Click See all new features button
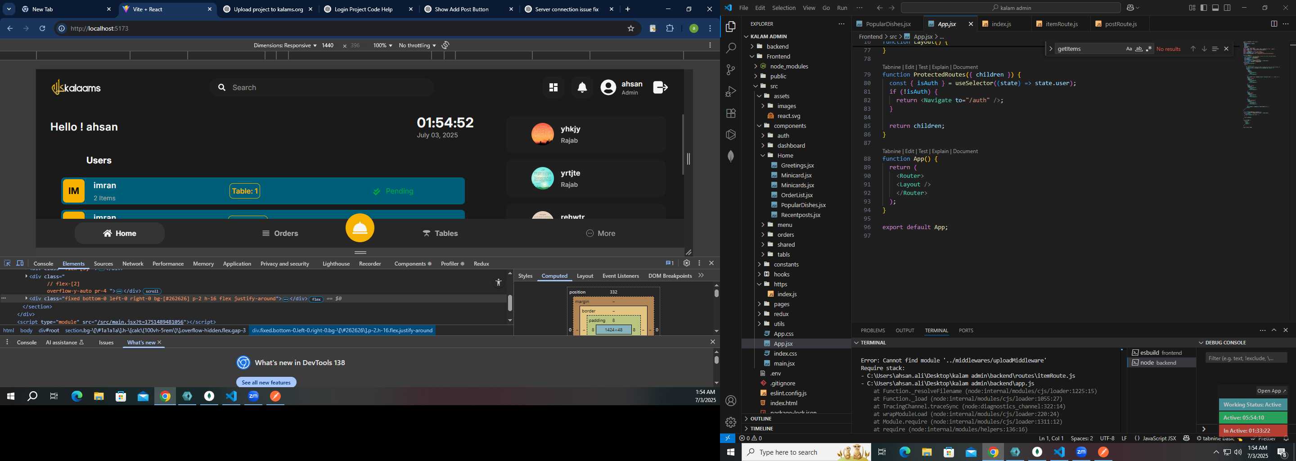 coord(266,383)
